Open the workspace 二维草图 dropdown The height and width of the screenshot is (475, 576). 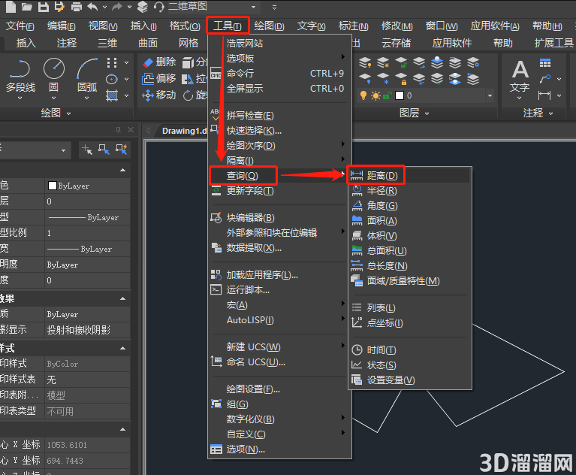point(253,7)
